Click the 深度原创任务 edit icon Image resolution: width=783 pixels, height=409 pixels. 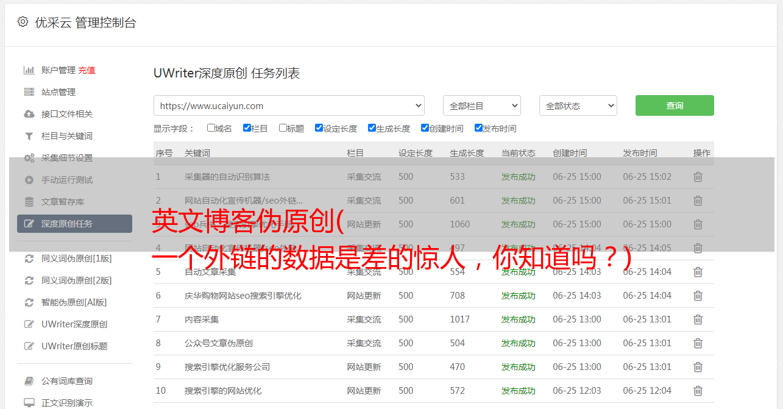click(29, 224)
